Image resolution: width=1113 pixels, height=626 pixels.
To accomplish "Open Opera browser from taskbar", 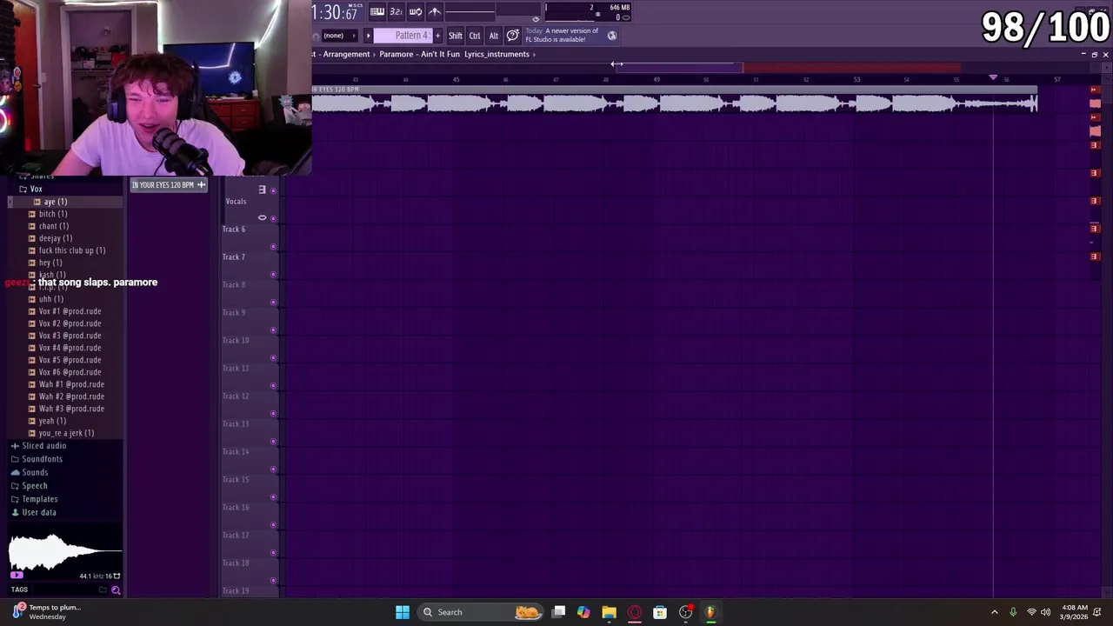I will (635, 612).
